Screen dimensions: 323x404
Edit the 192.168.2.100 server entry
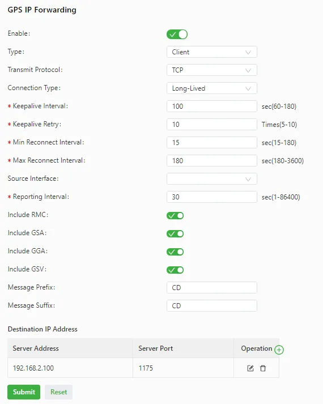point(250,368)
